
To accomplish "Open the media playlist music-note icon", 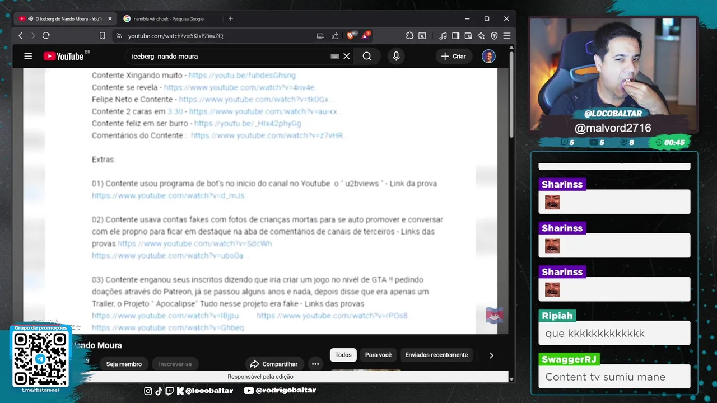I will 443,36.
